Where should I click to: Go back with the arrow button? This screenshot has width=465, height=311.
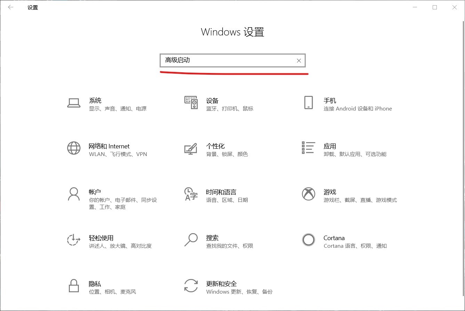(x=10, y=7)
